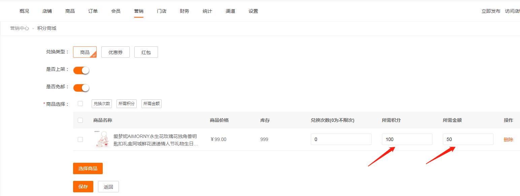The image size is (520, 196).
Task: 点击「删除」移除该商品
Action: pos(509,139)
